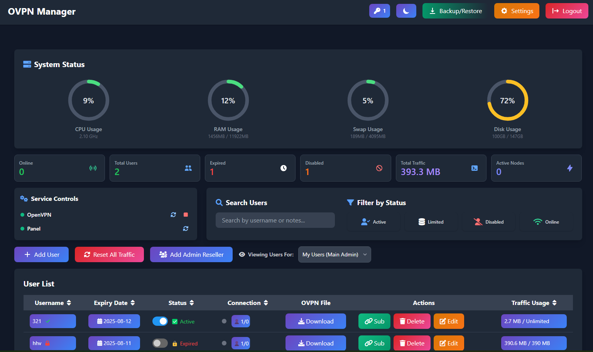Download the OVPN file for user hhv
Image resolution: width=593 pixels, height=352 pixels.
pyautogui.click(x=316, y=343)
